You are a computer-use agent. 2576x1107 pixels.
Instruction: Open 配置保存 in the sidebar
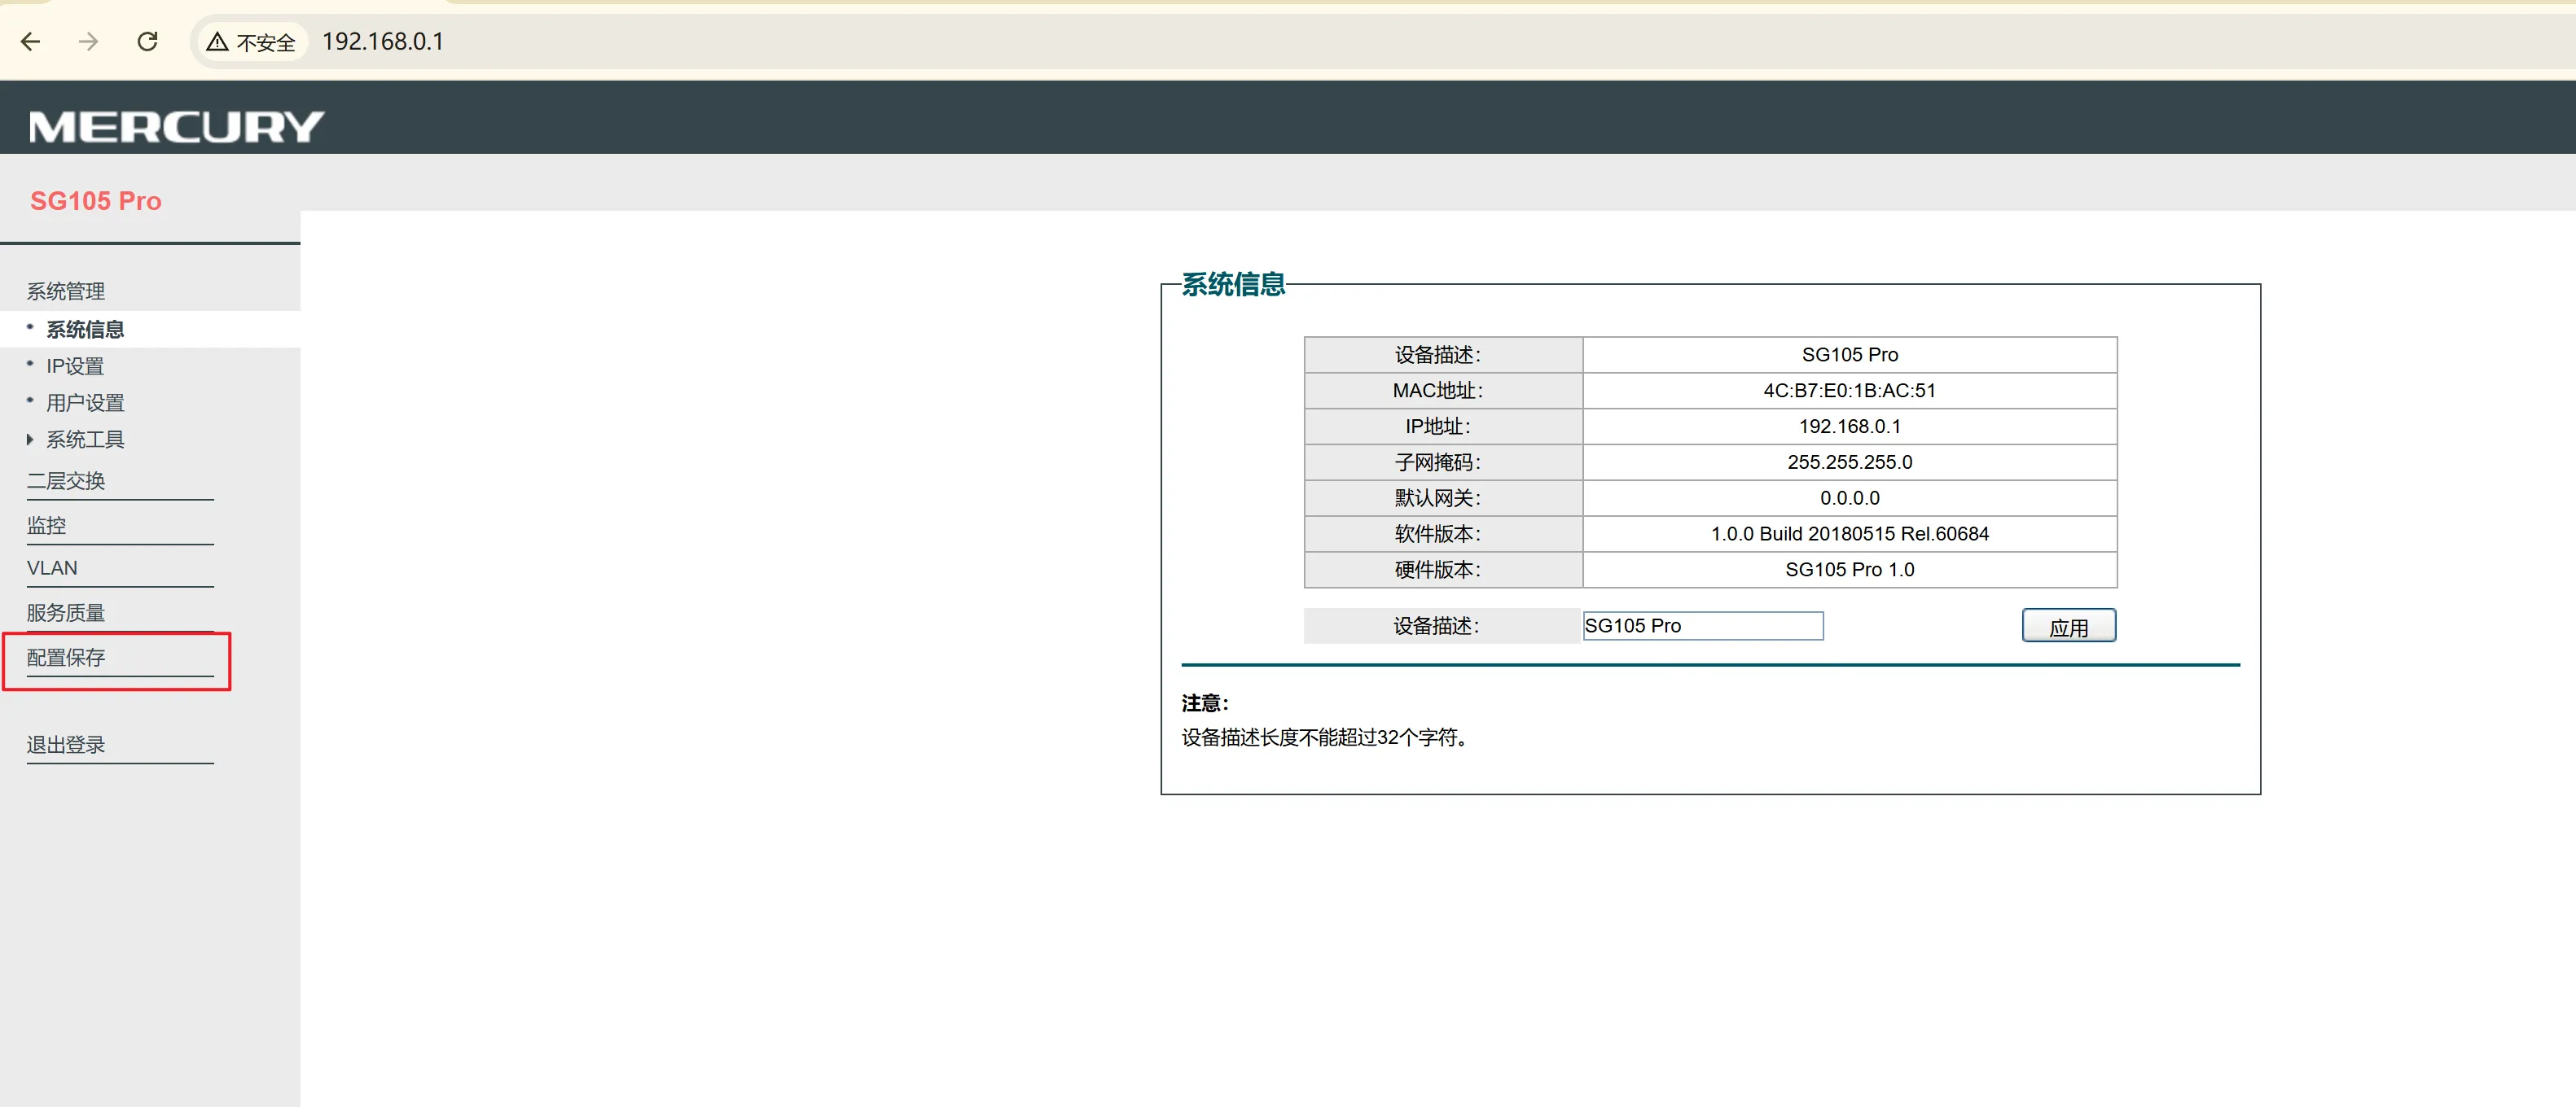pos(66,656)
